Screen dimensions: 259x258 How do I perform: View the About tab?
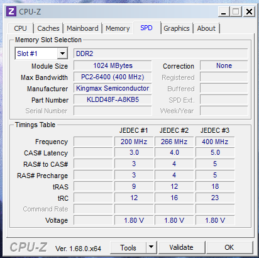tap(206, 28)
